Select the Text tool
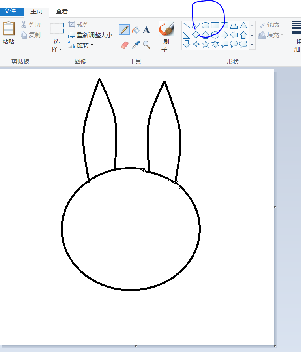The height and width of the screenshot is (352, 301). click(146, 30)
